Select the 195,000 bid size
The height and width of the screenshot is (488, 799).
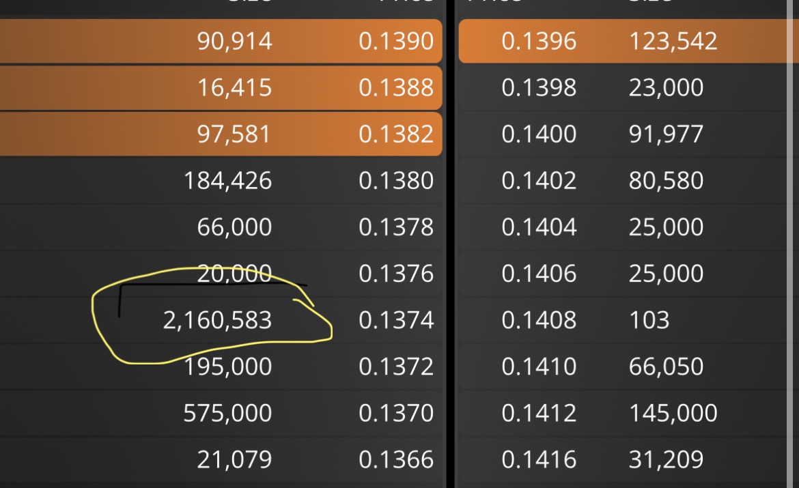(228, 367)
